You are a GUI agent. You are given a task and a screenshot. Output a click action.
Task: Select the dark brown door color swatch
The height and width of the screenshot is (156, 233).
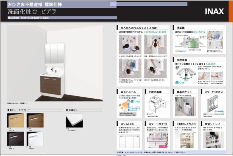coord(16,139)
